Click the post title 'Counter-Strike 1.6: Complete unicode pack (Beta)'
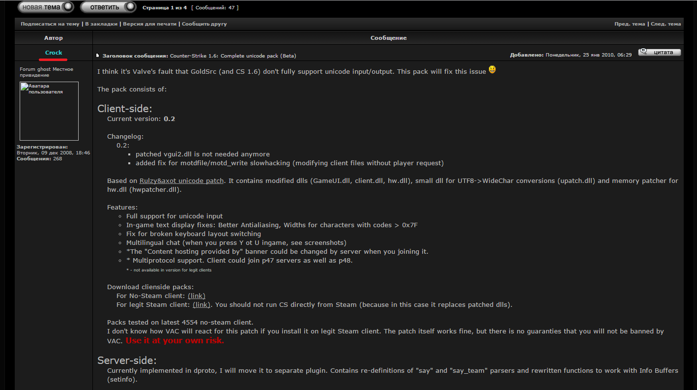The height and width of the screenshot is (390, 697). pos(233,56)
